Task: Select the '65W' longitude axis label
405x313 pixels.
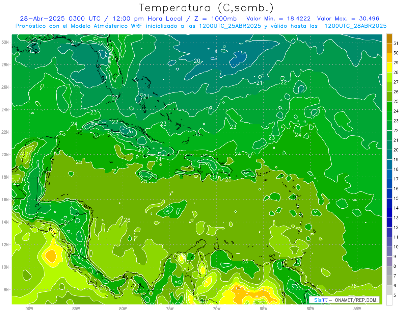Action: tap(264, 309)
